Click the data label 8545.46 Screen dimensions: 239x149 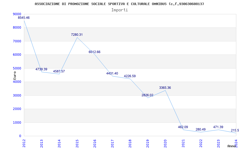(x=24, y=18)
